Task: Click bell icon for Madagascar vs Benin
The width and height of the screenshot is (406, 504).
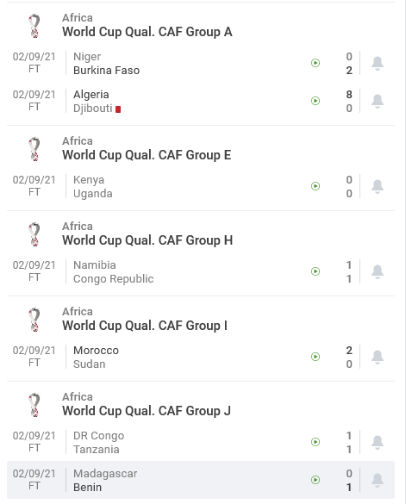Action: pyautogui.click(x=378, y=480)
